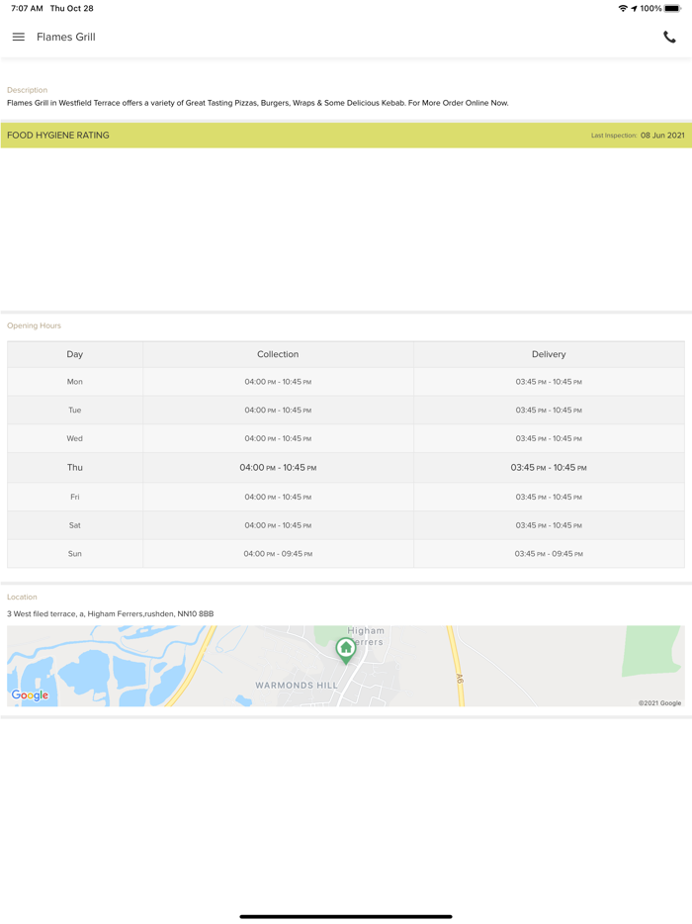The image size is (692, 924).
Task: Click Saturday delivery hours
Action: point(549,525)
